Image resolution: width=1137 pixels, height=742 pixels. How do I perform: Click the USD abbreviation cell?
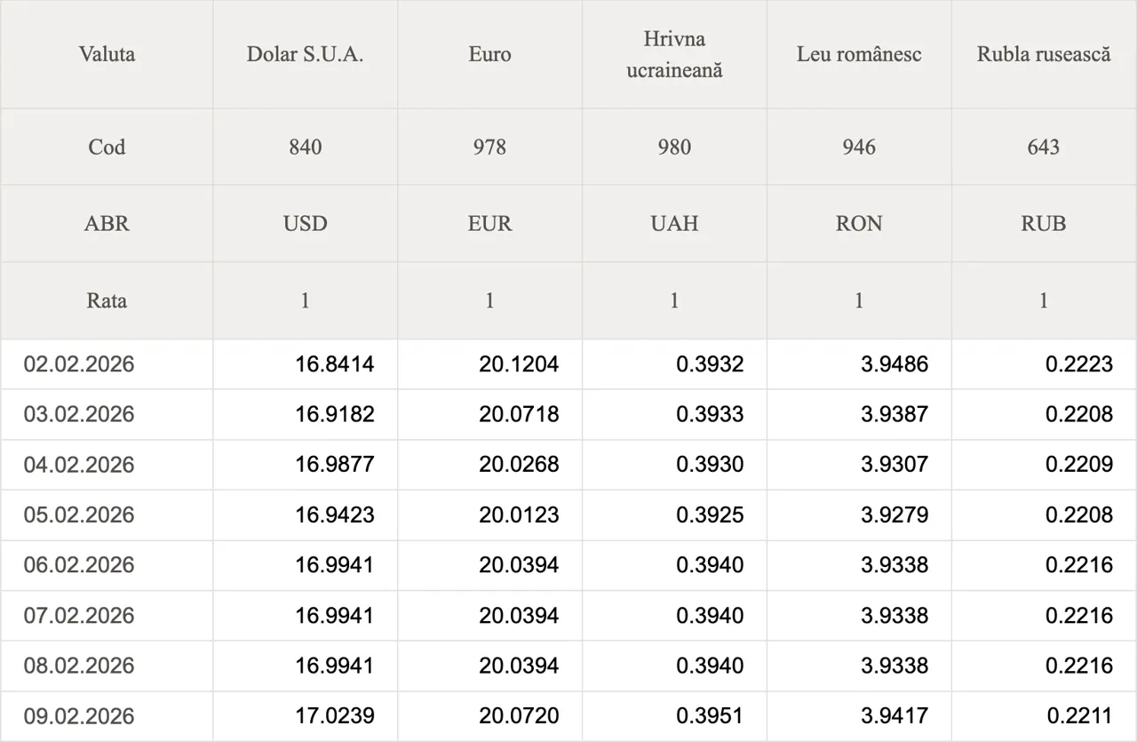pos(305,223)
